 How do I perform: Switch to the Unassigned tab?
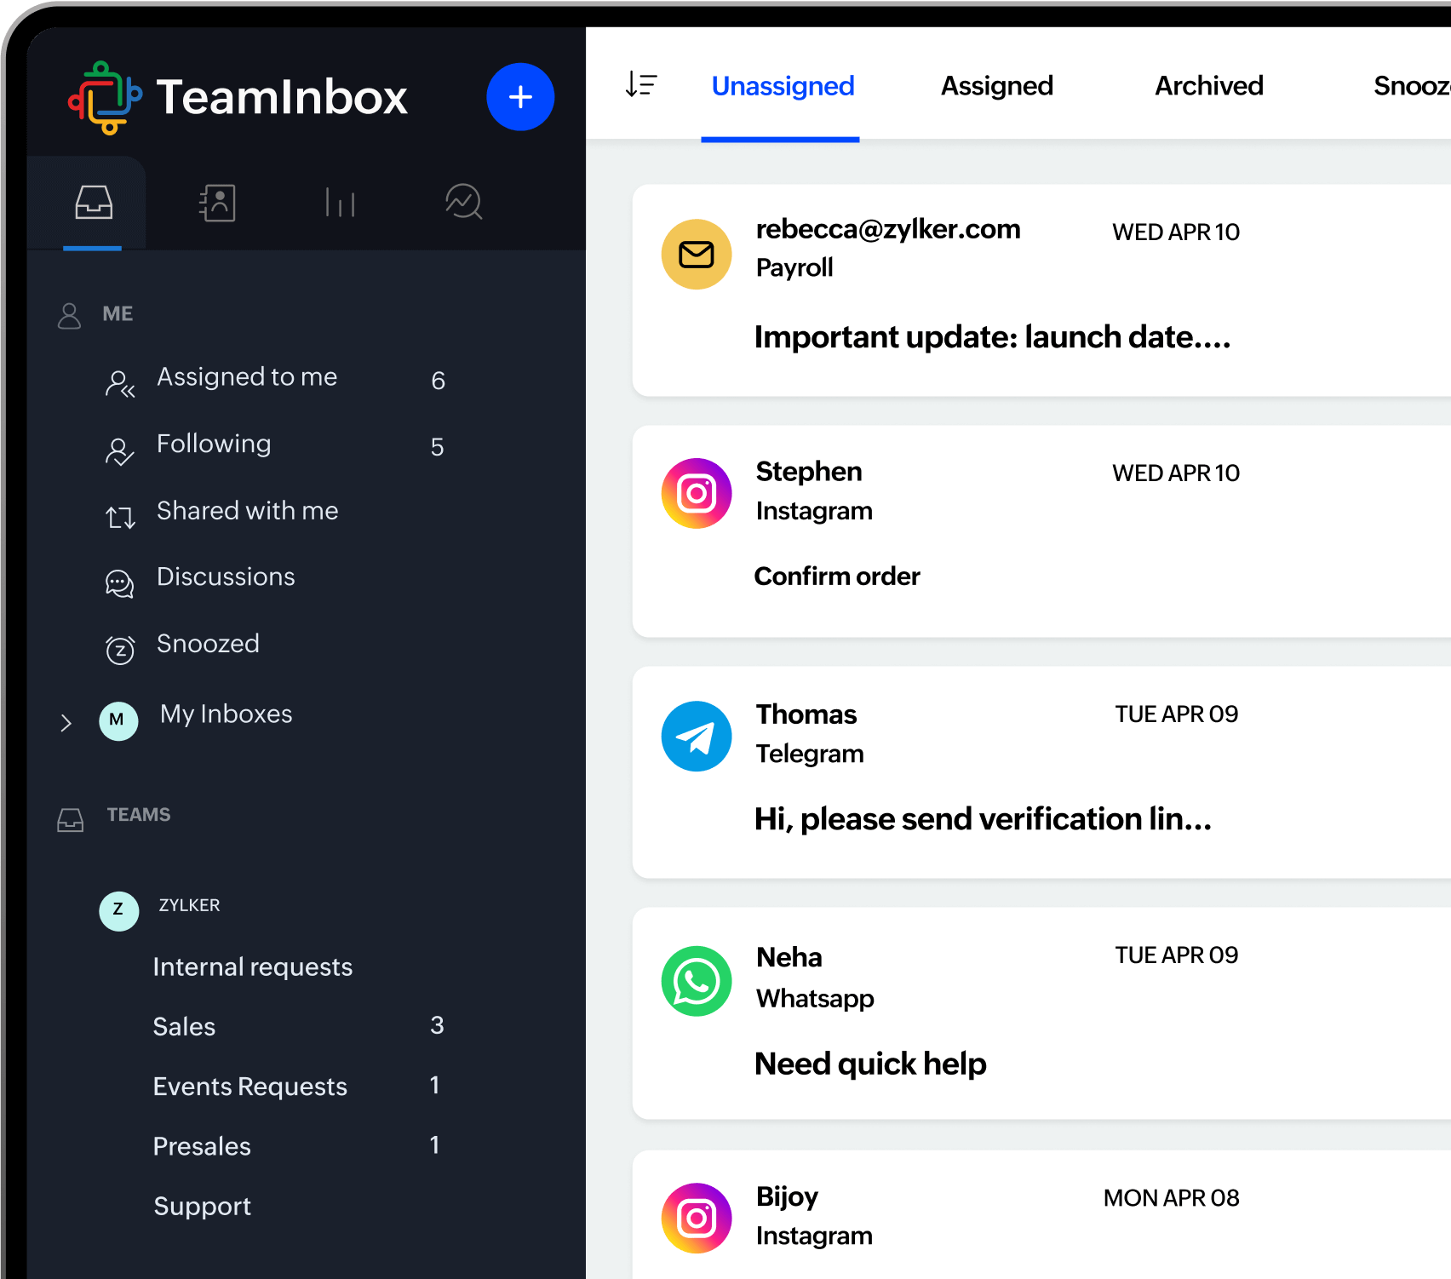(x=783, y=86)
